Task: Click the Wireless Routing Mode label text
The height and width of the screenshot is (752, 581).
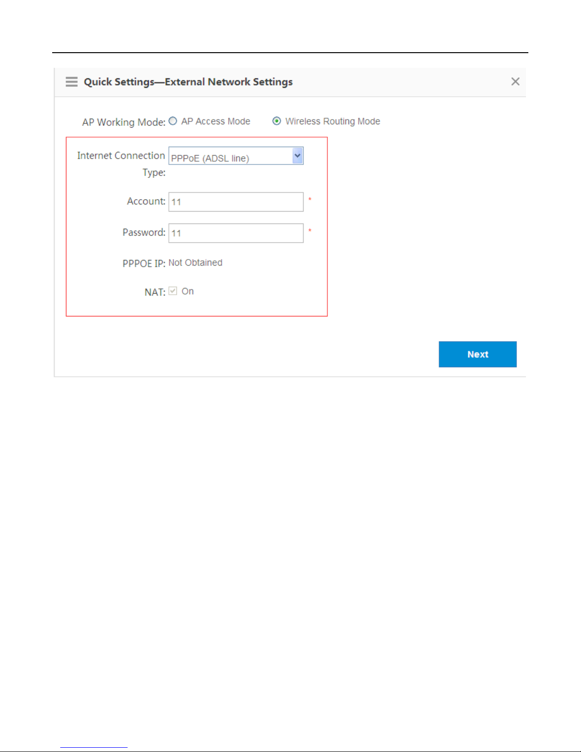Action: click(333, 121)
